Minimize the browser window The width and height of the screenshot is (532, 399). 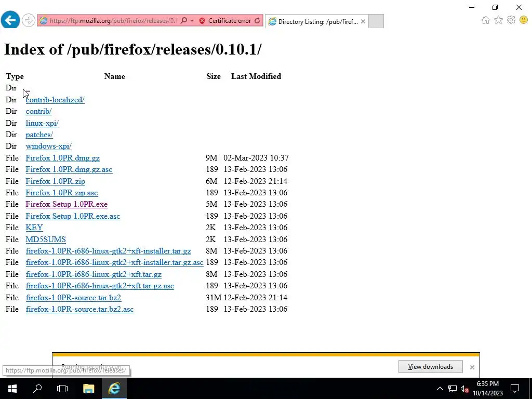[x=472, y=7]
